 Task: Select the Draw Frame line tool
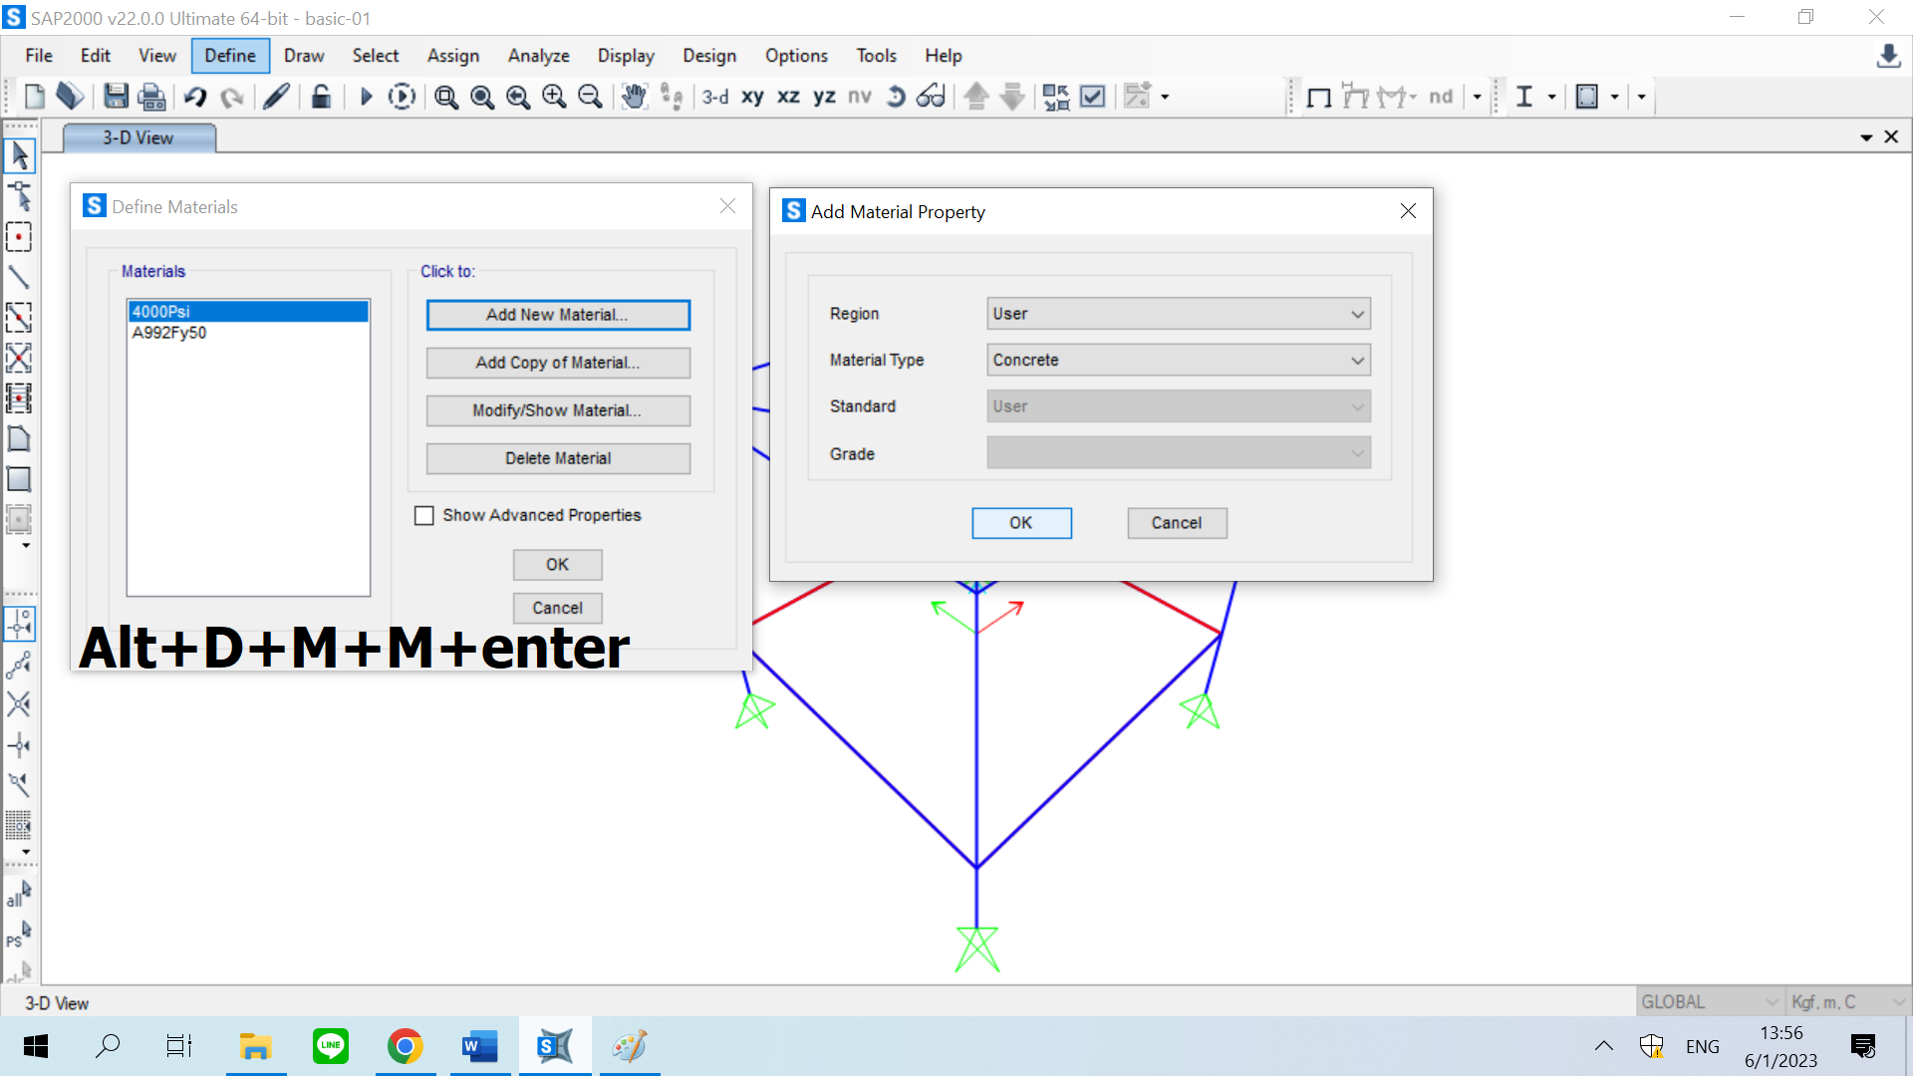(19, 277)
